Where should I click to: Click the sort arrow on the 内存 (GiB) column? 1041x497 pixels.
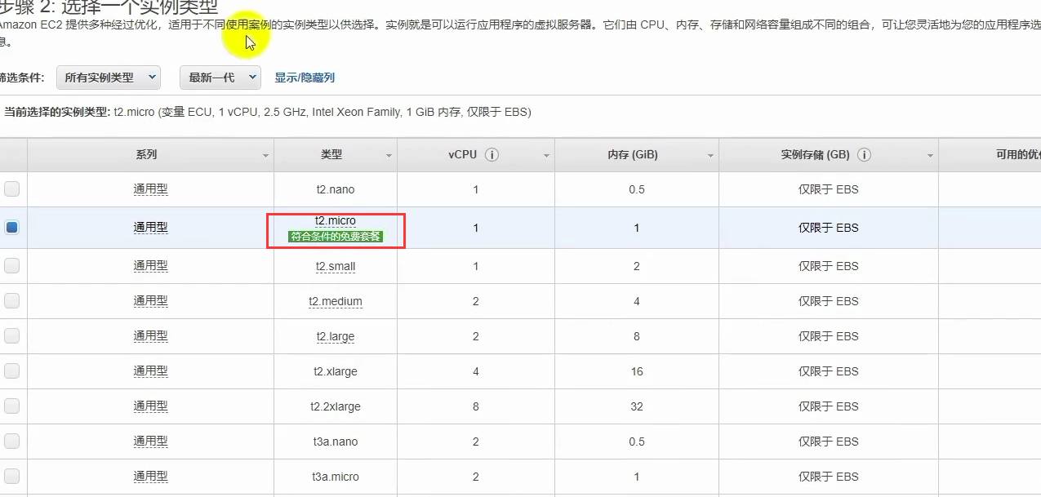(x=711, y=155)
